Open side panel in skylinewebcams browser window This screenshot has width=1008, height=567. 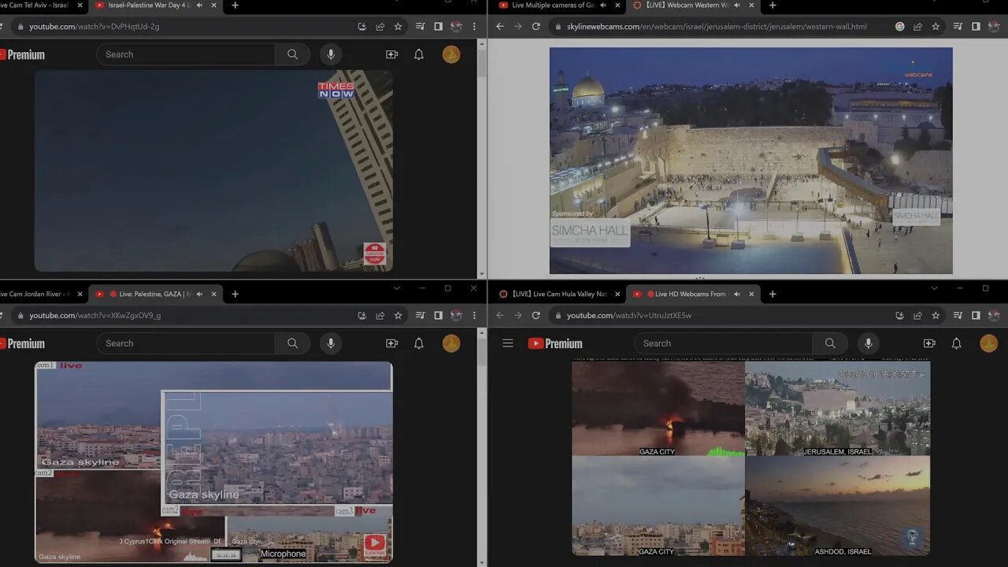click(976, 26)
